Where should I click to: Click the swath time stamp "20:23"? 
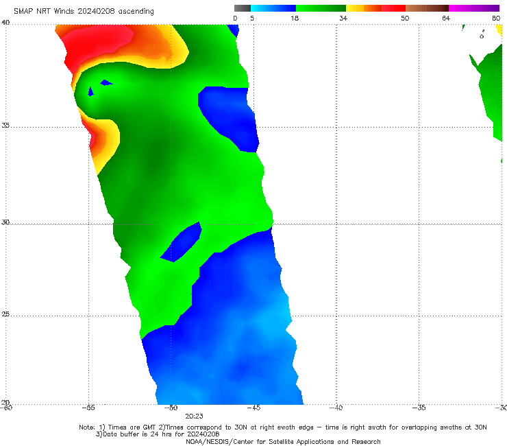(194, 416)
